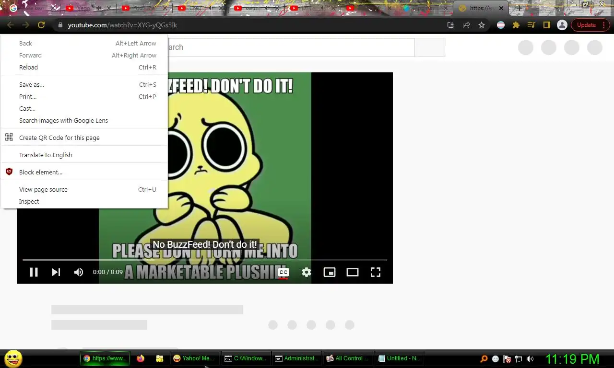Image resolution: width=614 pixels, height=368 pixels.
Task: Choose Reload from the context menu
Action: (x=84, y=67)
